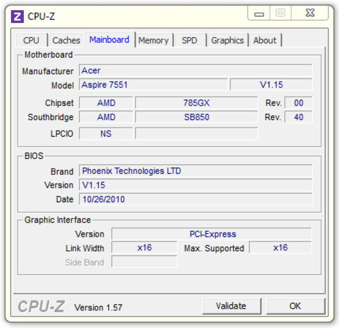
Task: Click the BIOS Version field V1.15
Action: [196, 185]
